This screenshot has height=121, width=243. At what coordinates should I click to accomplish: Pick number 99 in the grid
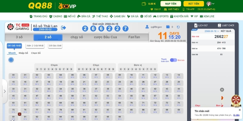coord(119,118)
